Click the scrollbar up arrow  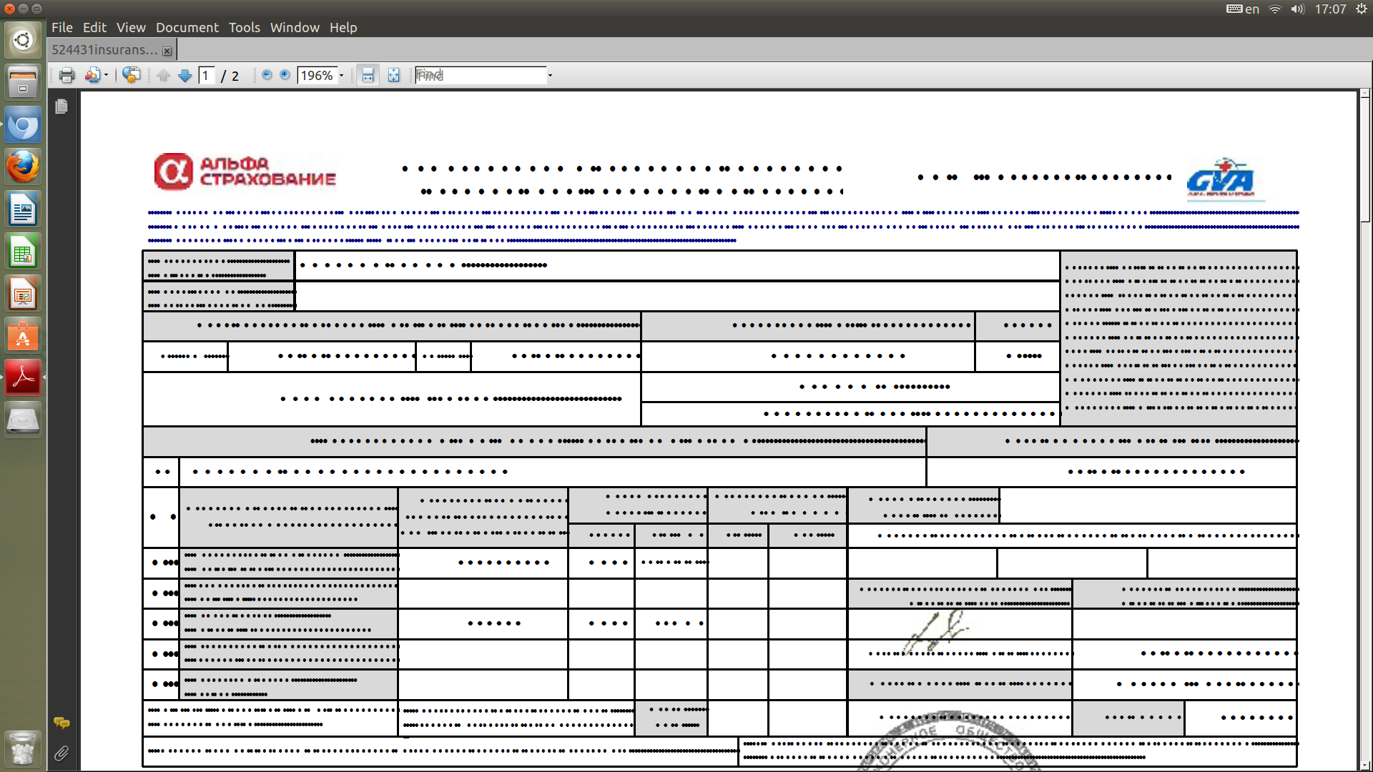[1365, 94]
